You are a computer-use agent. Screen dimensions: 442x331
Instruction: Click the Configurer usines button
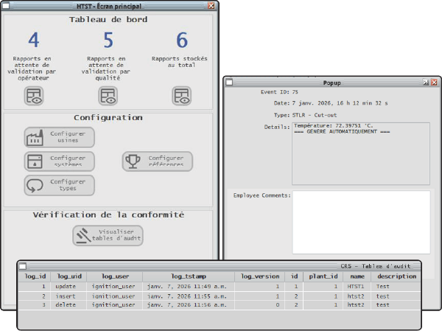pos(59,137)
